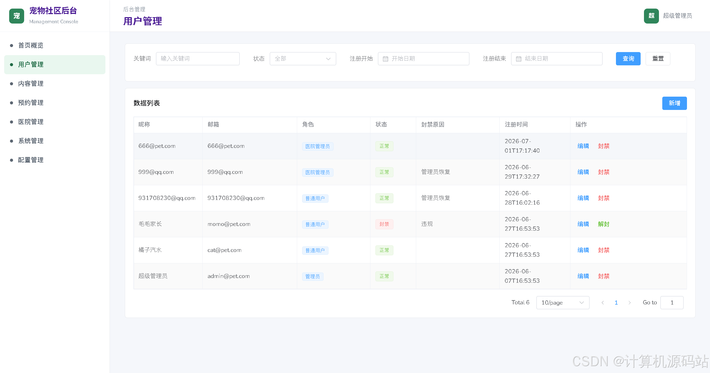Screen dimensions: 710x373
Task: Click the green 宠 logo icon
Action: click(17, 16)
